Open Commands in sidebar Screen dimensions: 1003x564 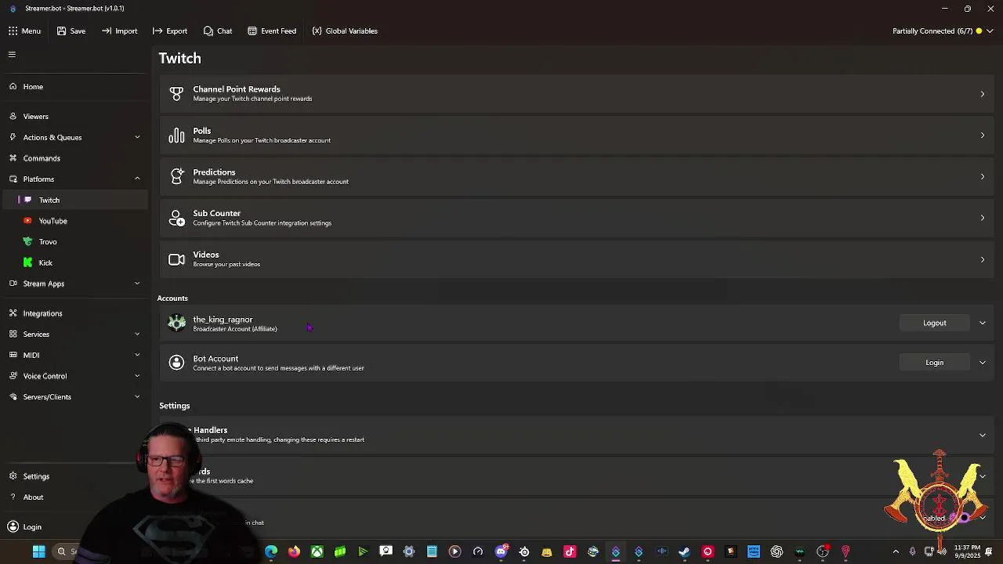74,158
